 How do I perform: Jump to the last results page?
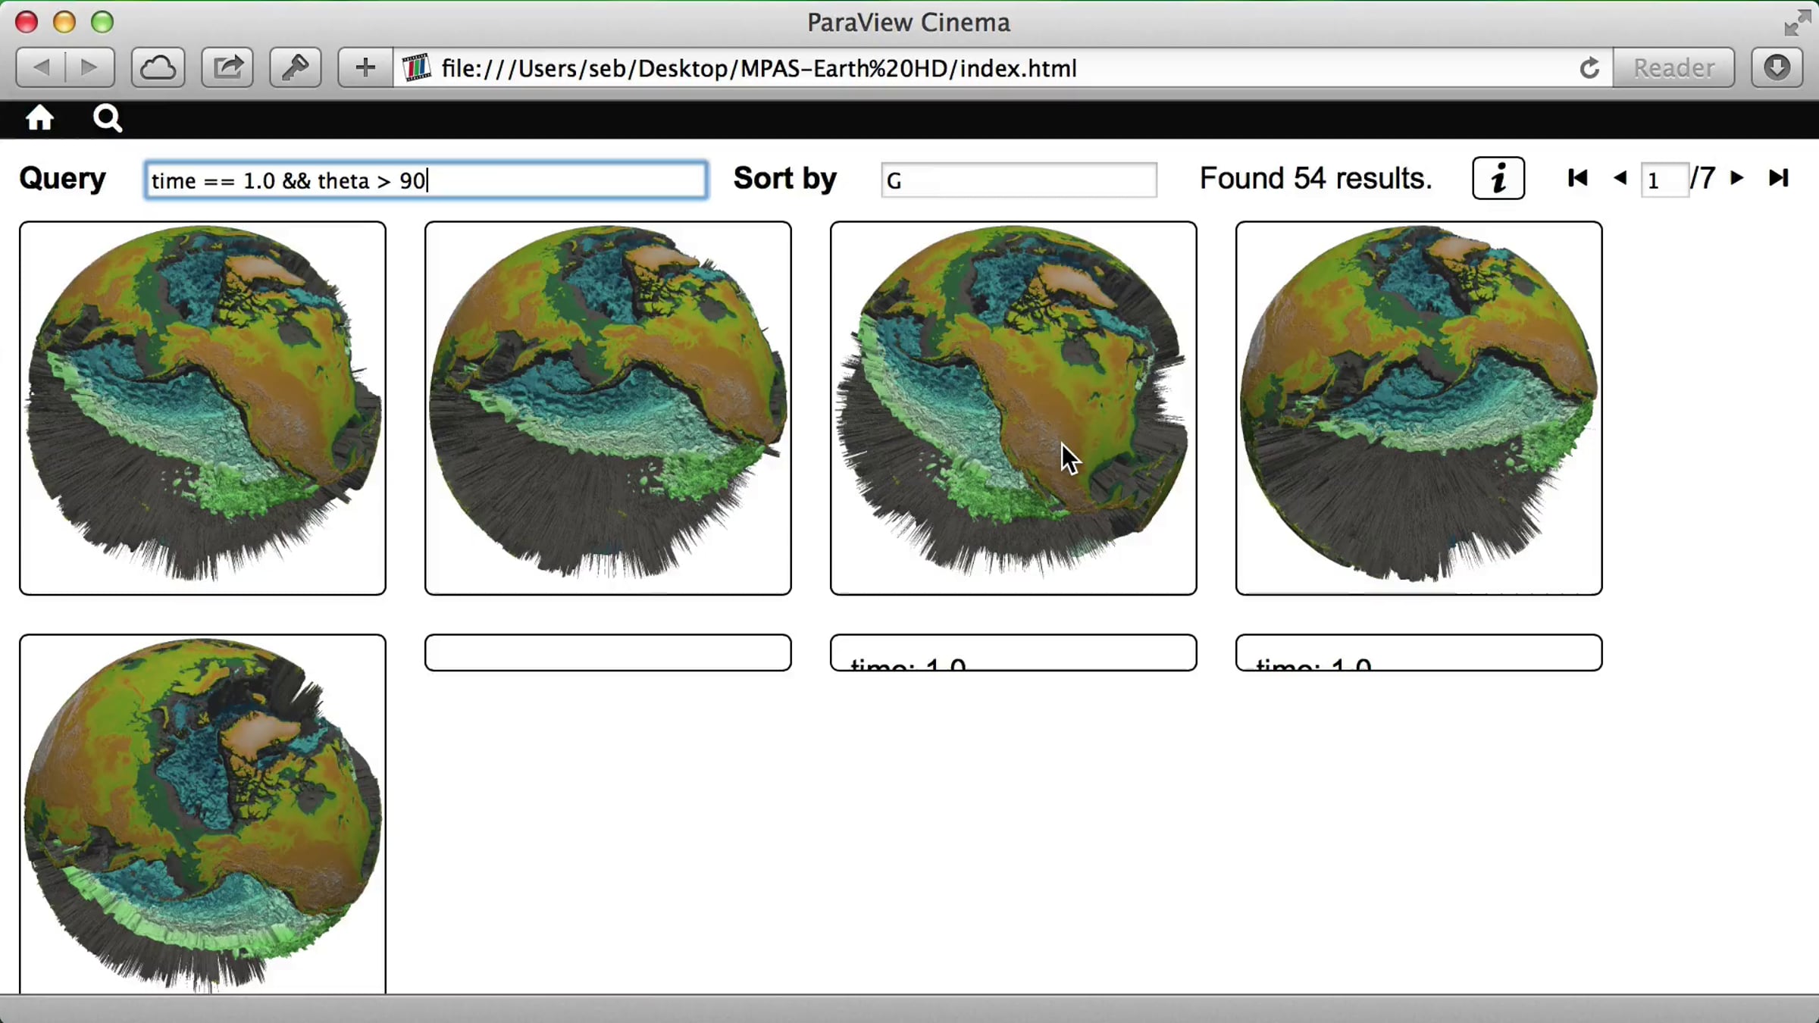tap(1778, 179)
